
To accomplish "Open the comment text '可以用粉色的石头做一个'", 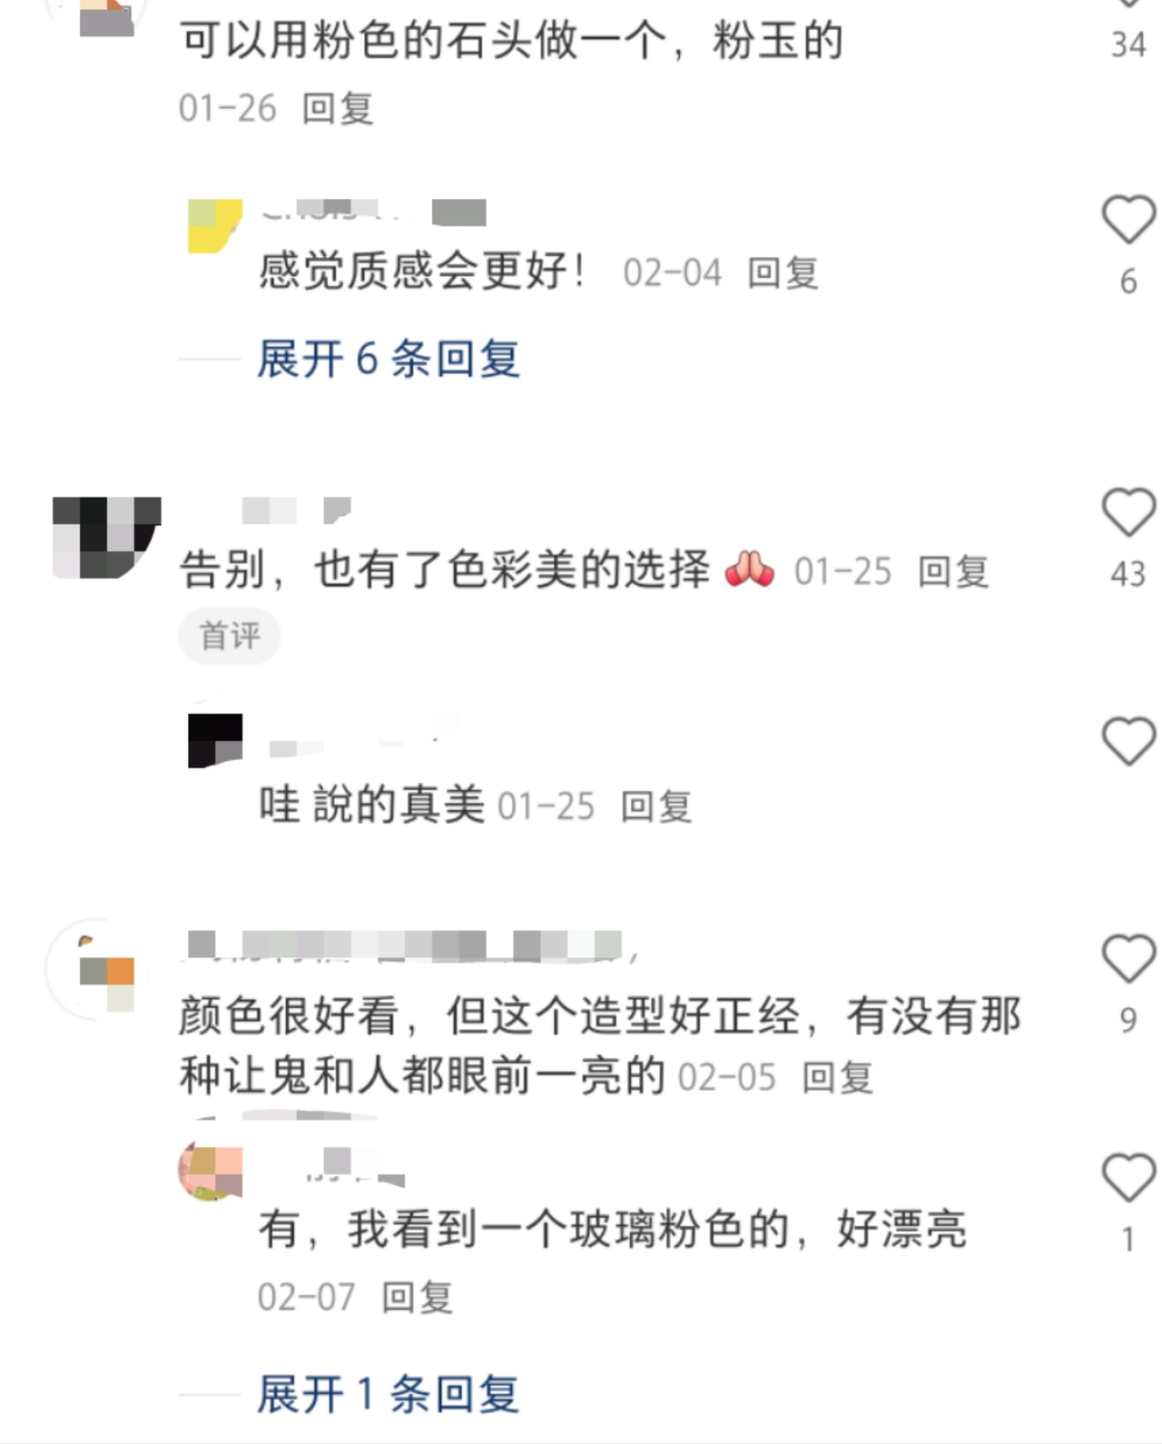I will click(x=423, y=41).
